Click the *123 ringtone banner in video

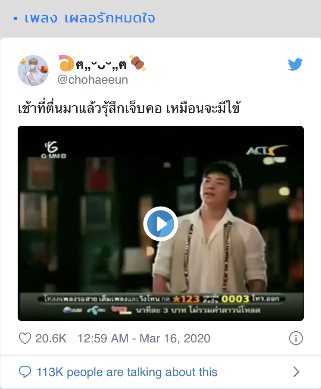[161, 304]
